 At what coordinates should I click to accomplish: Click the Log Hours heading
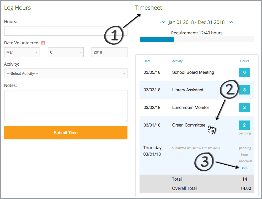click(17, 8)
